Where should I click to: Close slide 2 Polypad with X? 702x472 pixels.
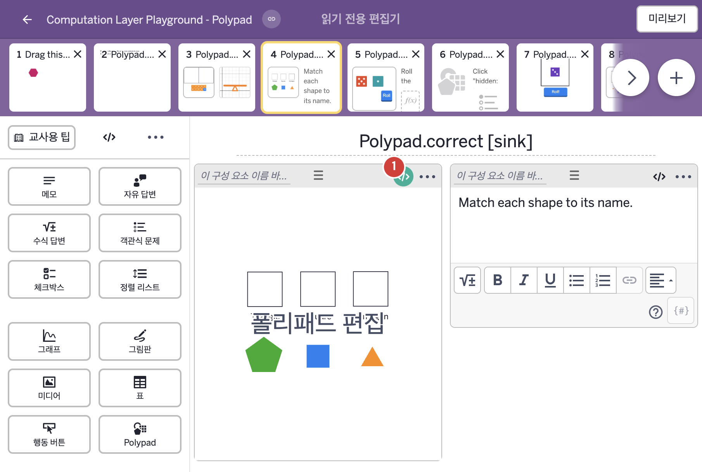[x=162, y=54]
